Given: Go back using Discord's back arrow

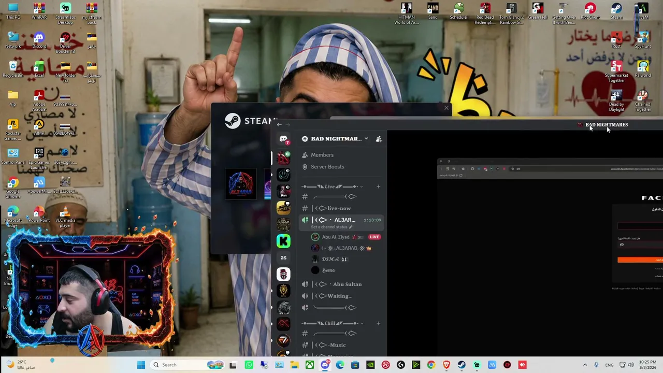Looking at the screenshot, I should (x=279, y=124).
